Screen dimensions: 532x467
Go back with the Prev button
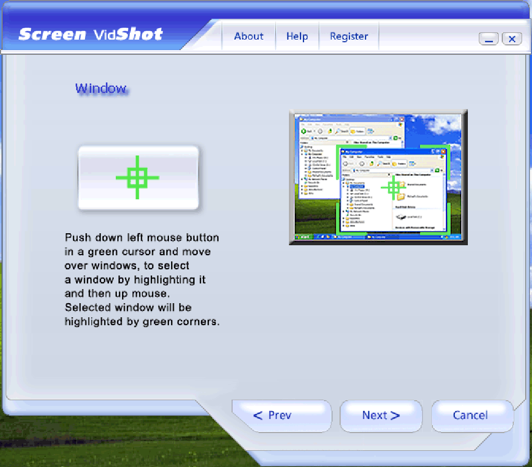[x=281, y=415]
